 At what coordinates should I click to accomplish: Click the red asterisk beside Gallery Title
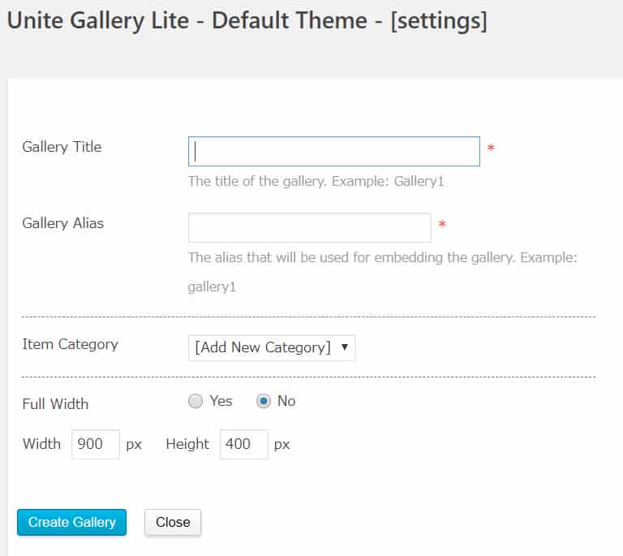pos(491,148)
